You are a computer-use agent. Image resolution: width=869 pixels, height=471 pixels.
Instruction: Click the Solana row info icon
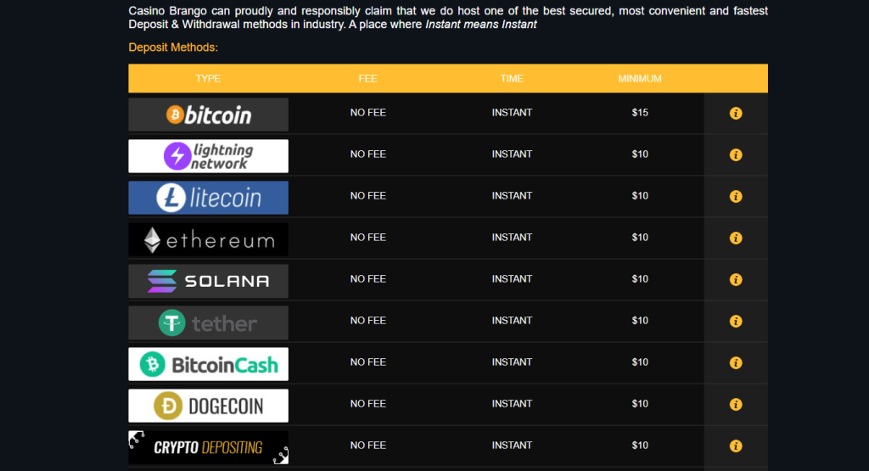[x=736, y=279]
